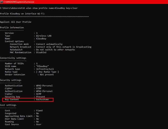Click the 'Cost settings' heading
Viewport: 168px width, 129px height.
[8, 105]
